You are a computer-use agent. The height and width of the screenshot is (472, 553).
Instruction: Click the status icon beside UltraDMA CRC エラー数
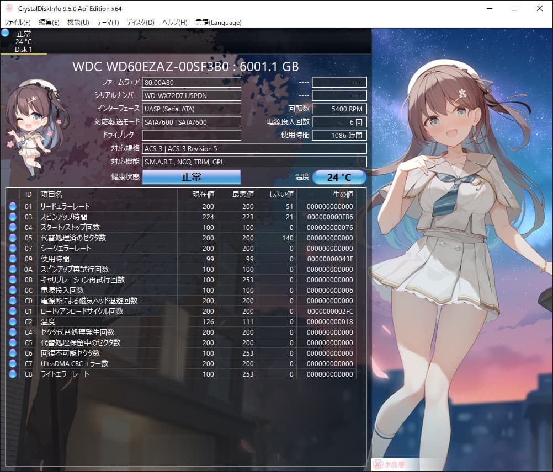pyautogui.click(x=14, y=363)
